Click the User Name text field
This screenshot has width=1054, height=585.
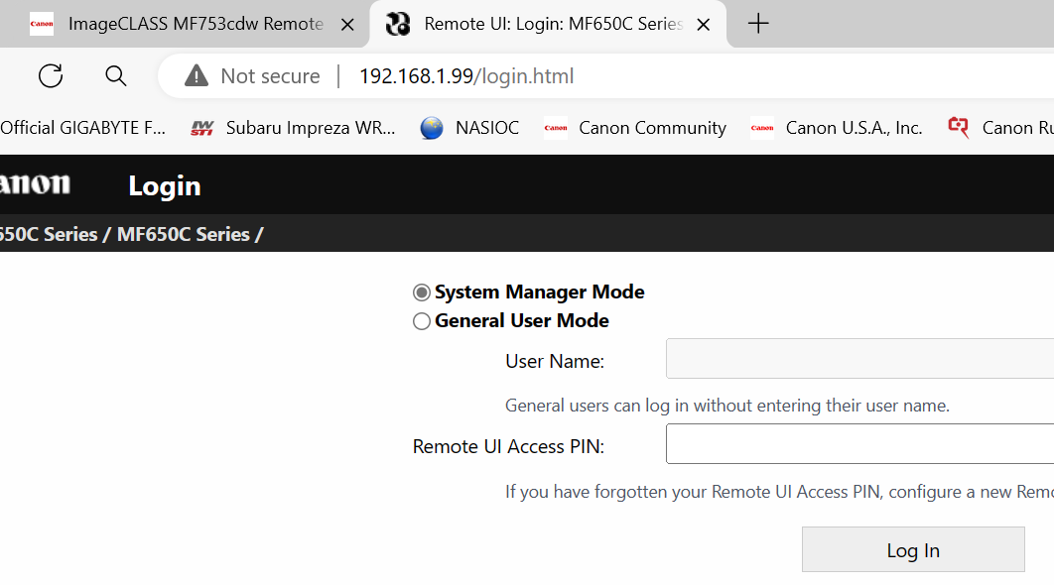pos(859,359)
